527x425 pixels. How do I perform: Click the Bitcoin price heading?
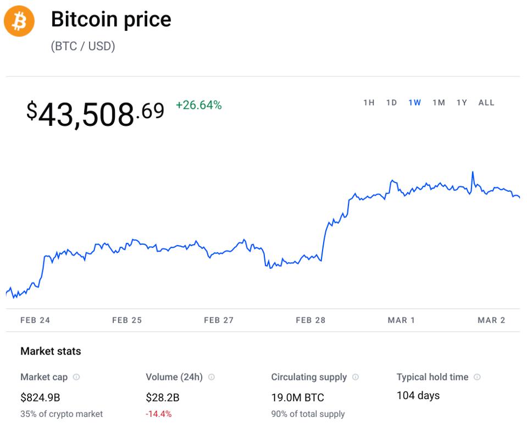(111, 20)
